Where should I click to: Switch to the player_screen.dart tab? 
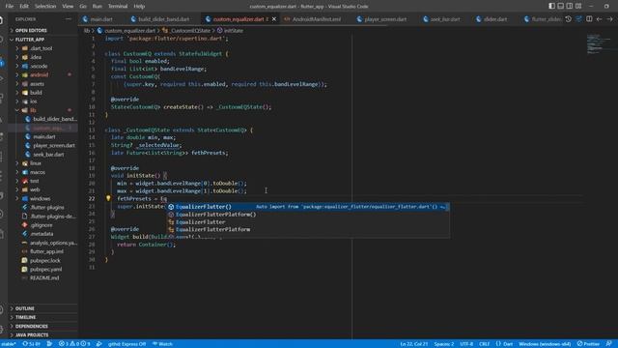pyautogui.click(x=385, y=19)
